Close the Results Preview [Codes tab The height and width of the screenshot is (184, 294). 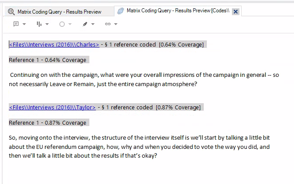[235, 12]
